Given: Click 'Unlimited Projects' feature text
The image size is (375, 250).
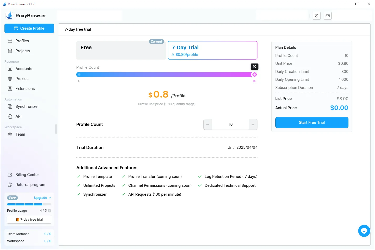Looking at the screenshot, I should click(x=99, y=185).
